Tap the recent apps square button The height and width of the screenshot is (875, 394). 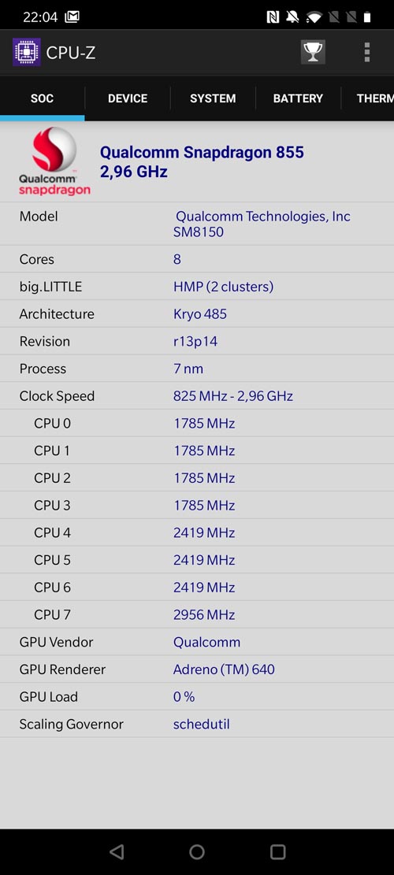[x=277, y=851]
